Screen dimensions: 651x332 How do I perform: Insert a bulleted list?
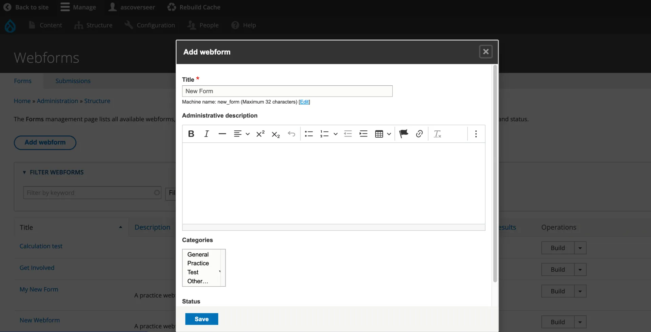tap(309, 134)
